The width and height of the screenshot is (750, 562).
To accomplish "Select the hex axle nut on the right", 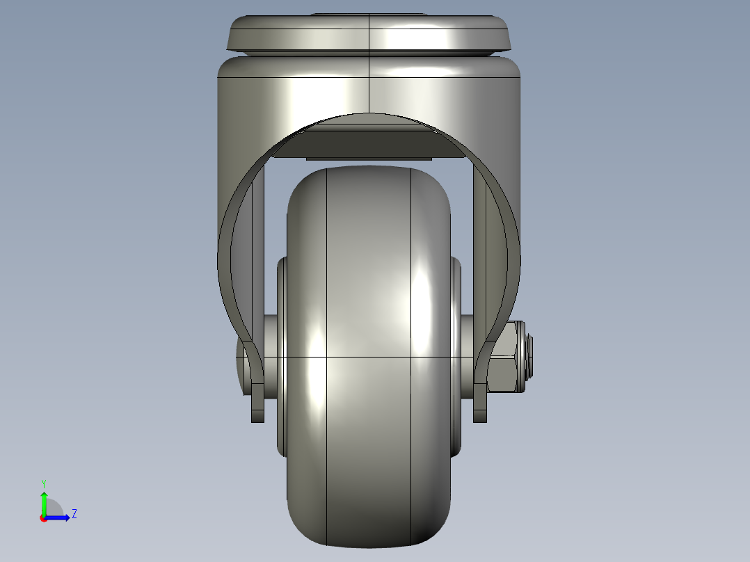I will coord(504,355).
